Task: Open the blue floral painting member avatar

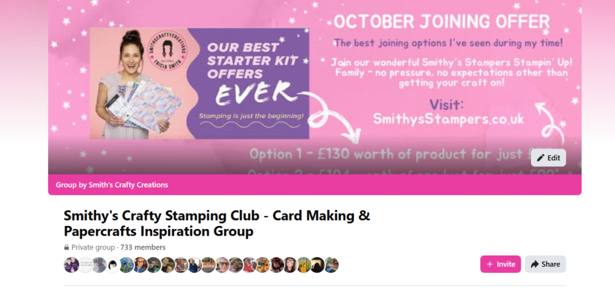Action: pos(126,265)
